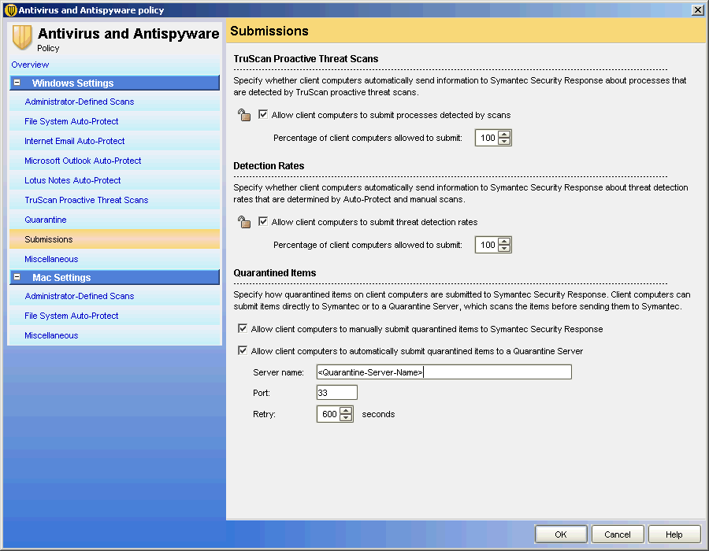Click the padlock icon beside TruScan submit option
709x551 pixels.
[244, 116]
